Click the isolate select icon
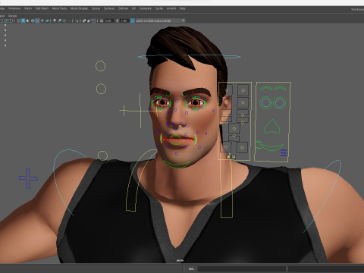 [x=77, y=20]
